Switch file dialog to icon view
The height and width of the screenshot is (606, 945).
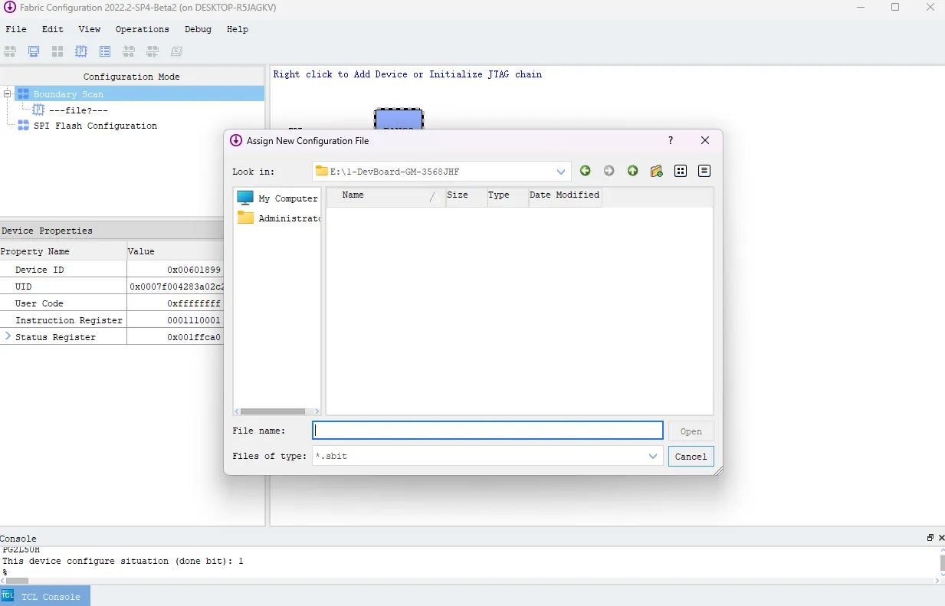[681, 171]
